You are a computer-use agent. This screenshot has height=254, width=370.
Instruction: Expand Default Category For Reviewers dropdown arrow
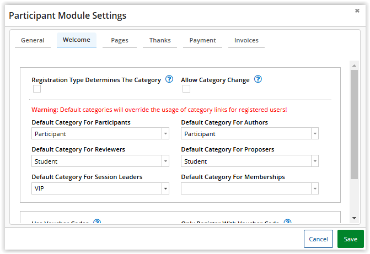(165, 161)
